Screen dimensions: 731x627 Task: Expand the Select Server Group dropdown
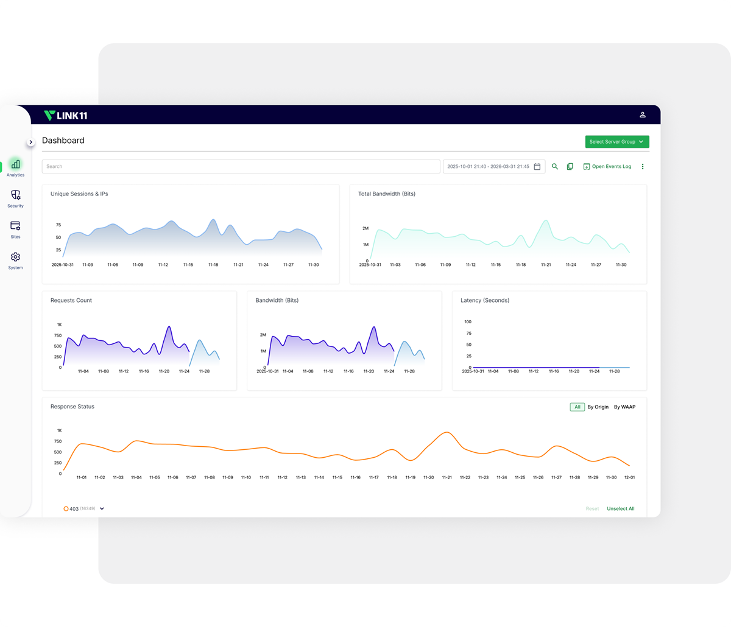click(x=616, y=141)
